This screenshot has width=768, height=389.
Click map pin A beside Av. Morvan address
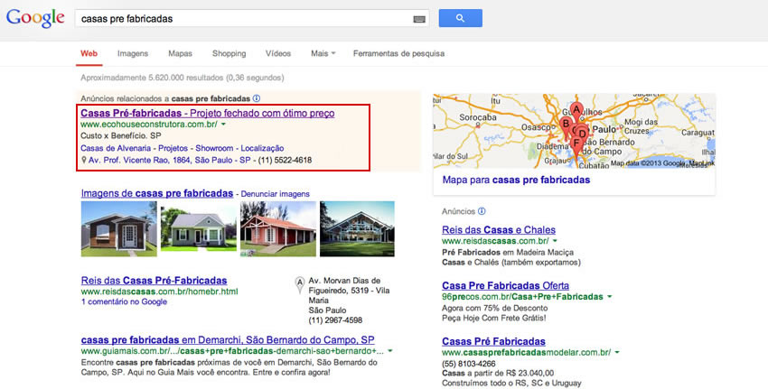(299, 286)
